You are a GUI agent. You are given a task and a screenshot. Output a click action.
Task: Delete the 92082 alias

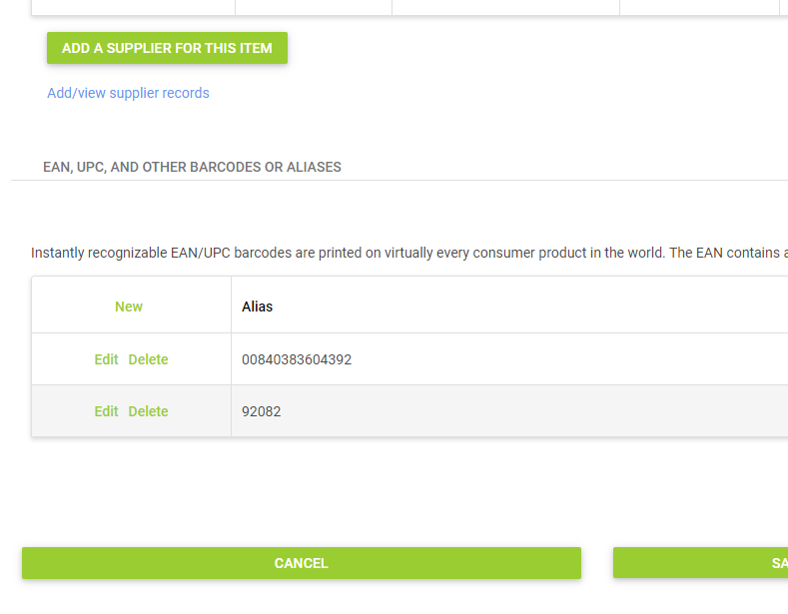[x=148, y=411]
